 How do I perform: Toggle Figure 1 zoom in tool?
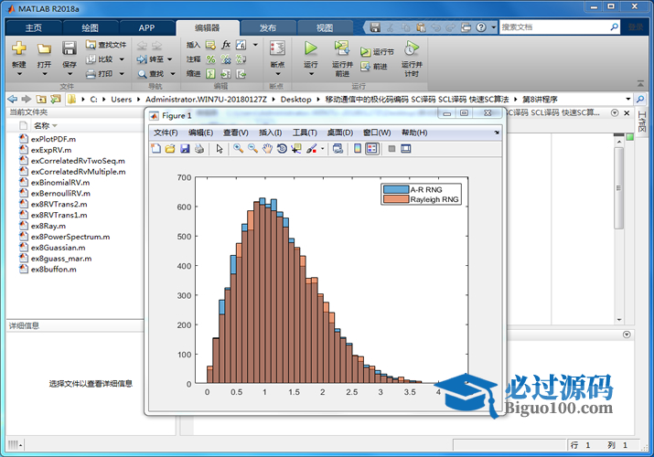[x=238, y=148]
